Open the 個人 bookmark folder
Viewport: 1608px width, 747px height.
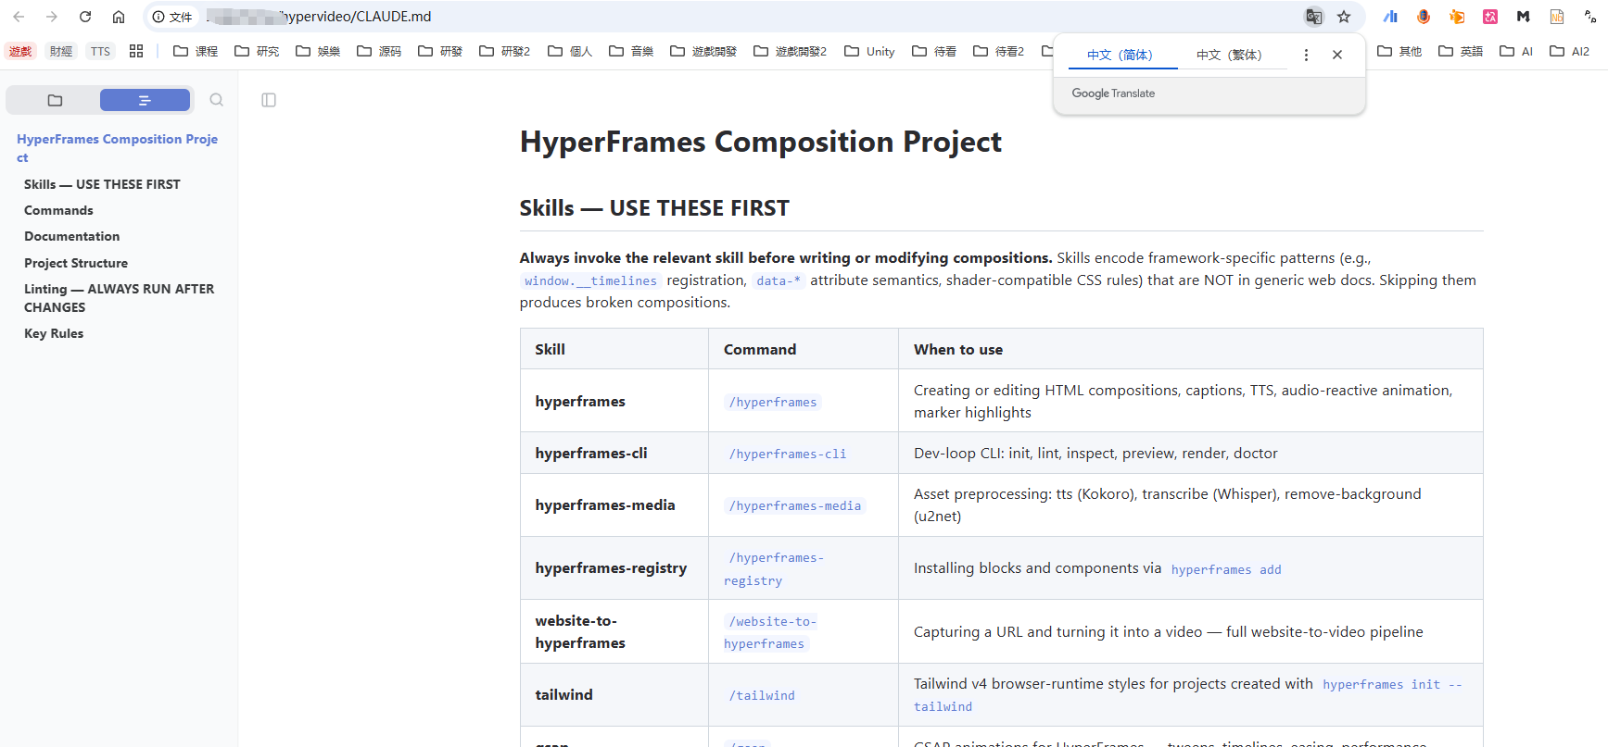click(x=570, y=51)
